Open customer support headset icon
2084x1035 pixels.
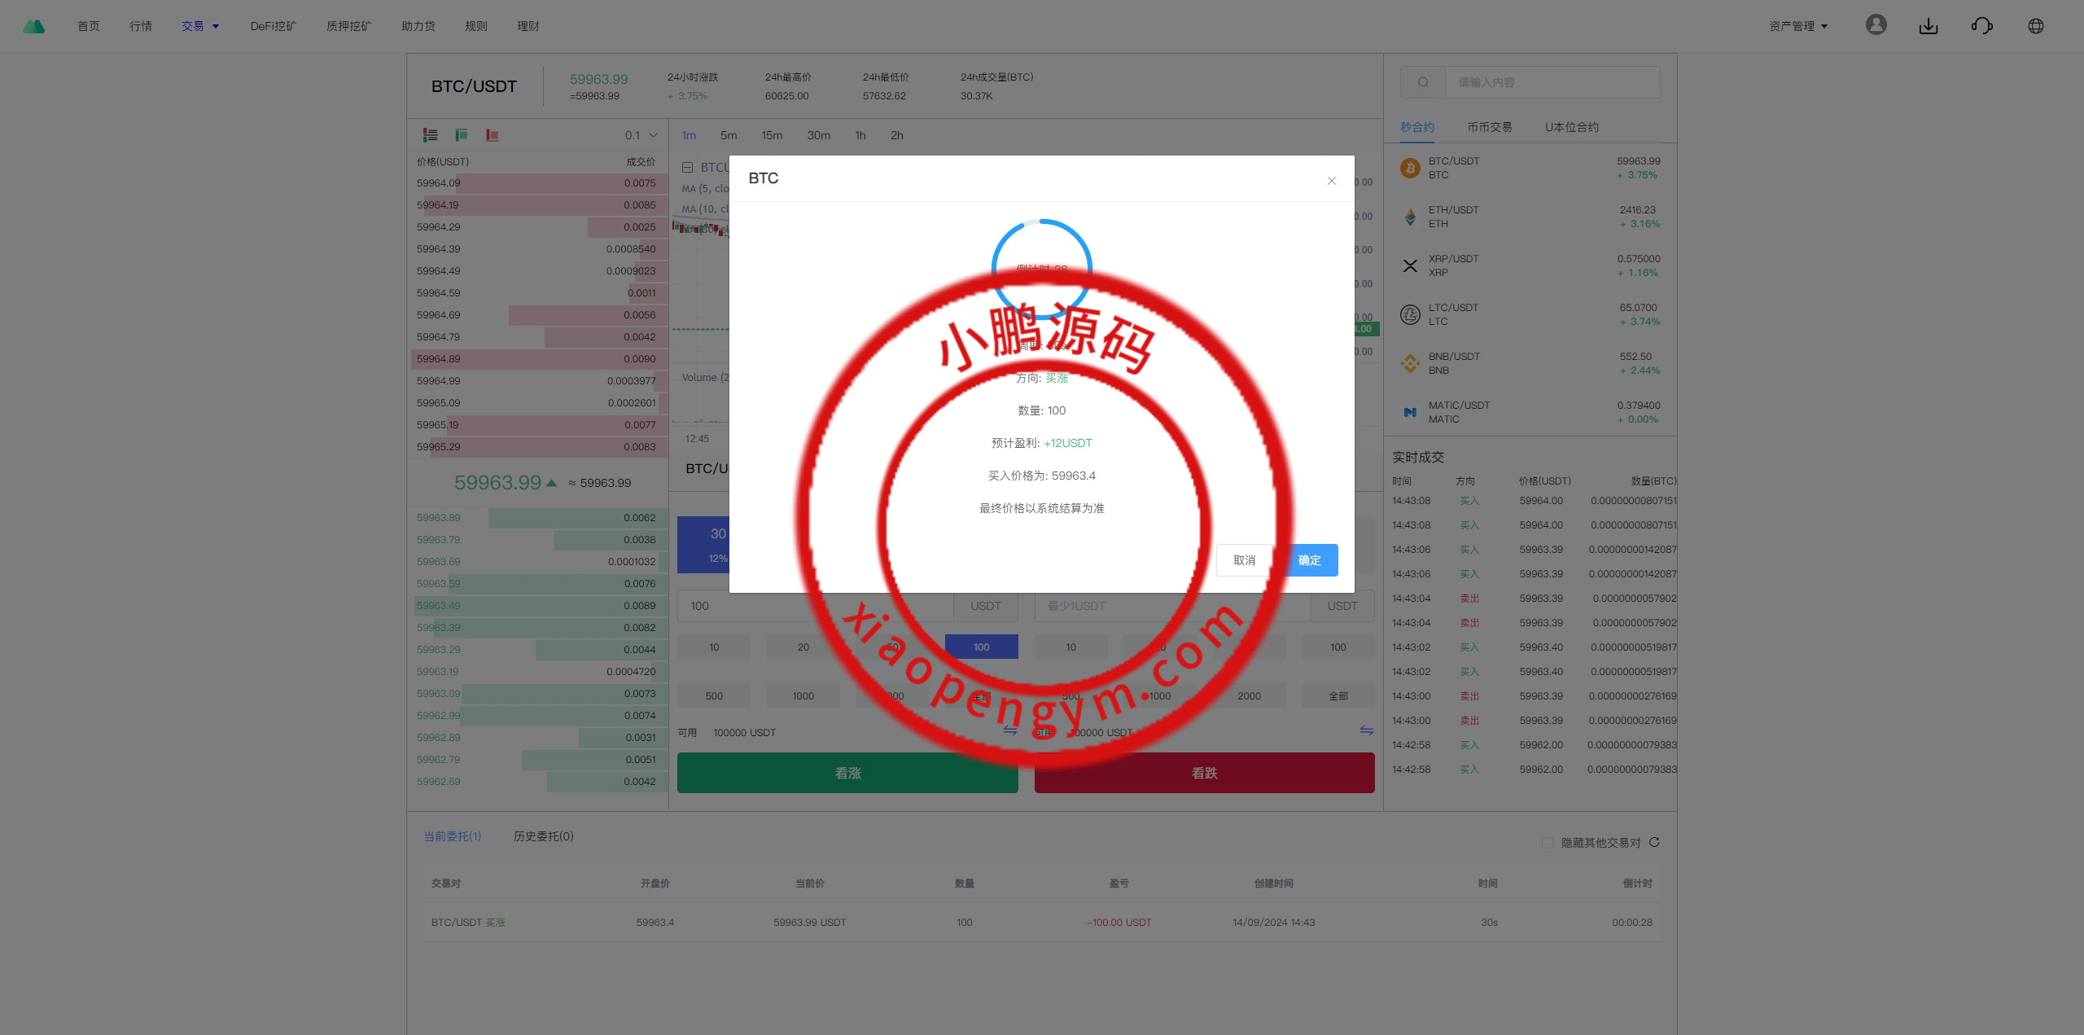tap(1981, 26)
